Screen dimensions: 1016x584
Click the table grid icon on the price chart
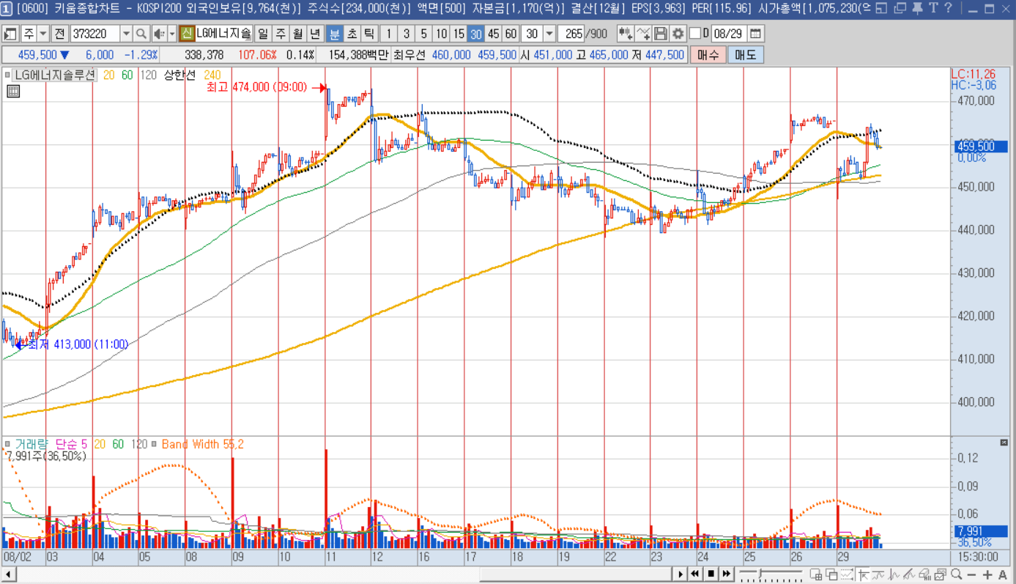click(12, 91)
